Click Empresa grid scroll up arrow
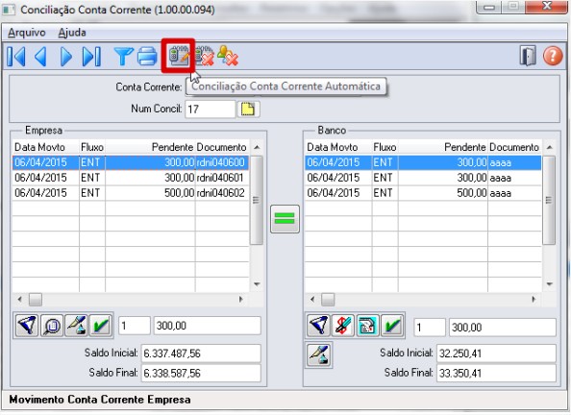The image size is (571, 415). point(257,147)
